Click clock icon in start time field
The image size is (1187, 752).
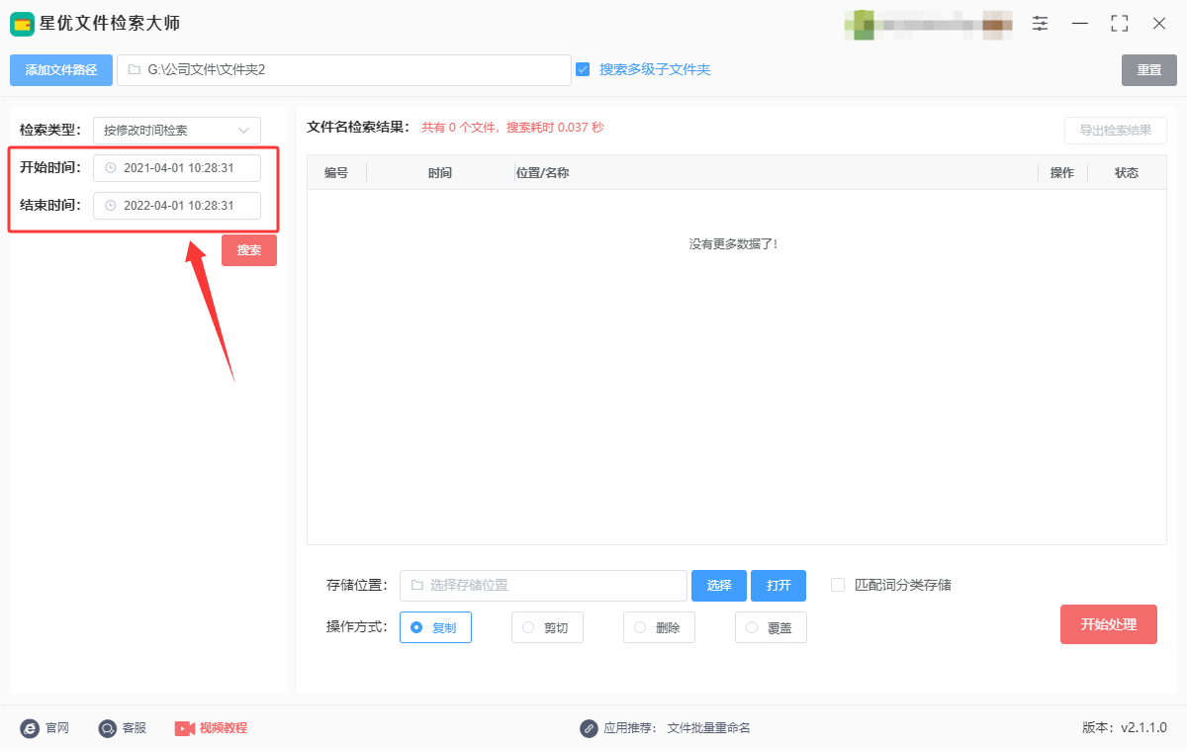click(111, 168)
